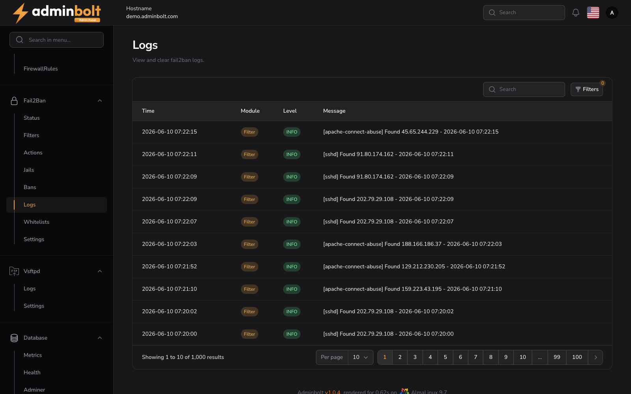Select Fail2Ban Logs menu item

click(56, 205)
